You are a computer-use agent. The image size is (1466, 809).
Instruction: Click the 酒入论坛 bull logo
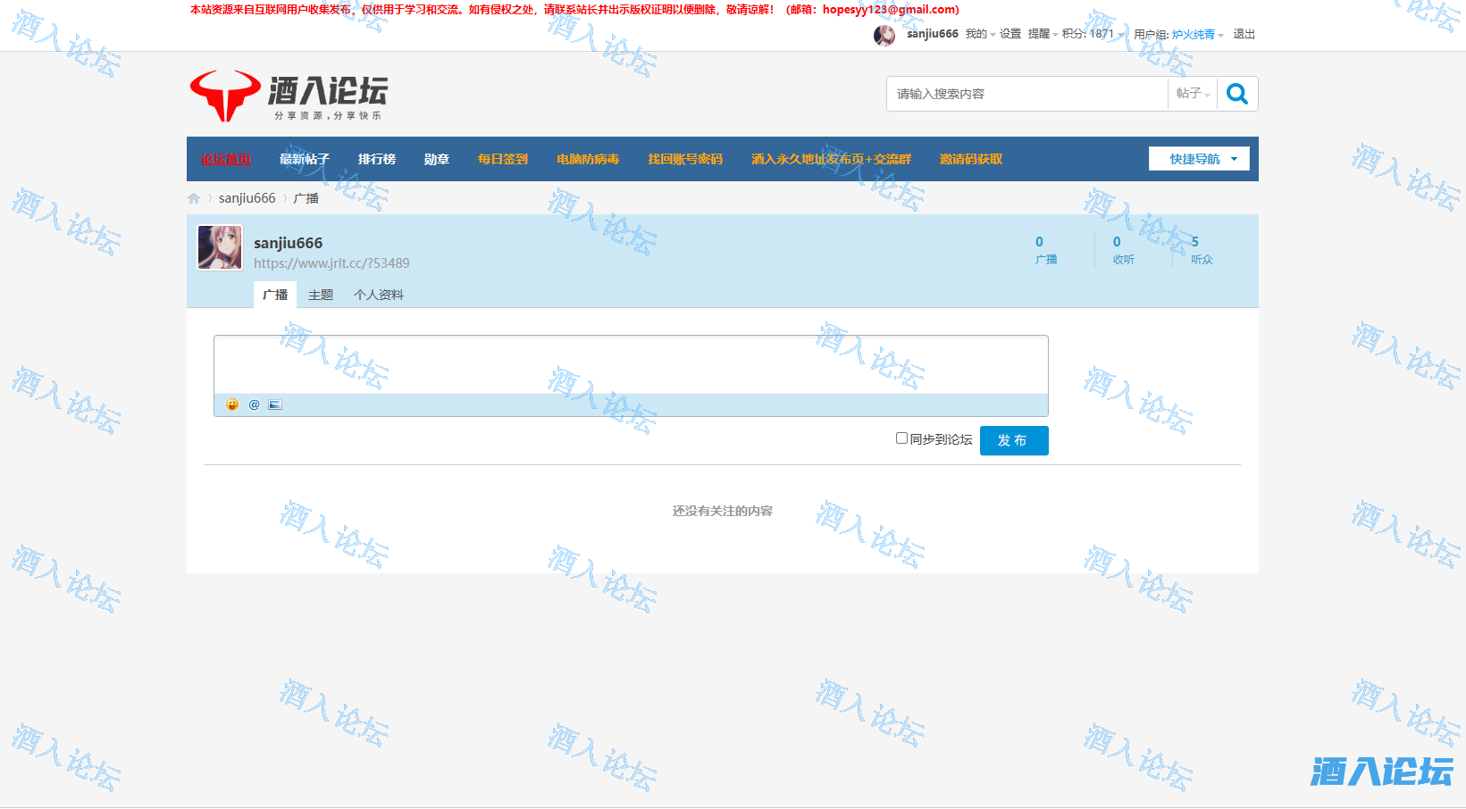click(x=226, y=95)
